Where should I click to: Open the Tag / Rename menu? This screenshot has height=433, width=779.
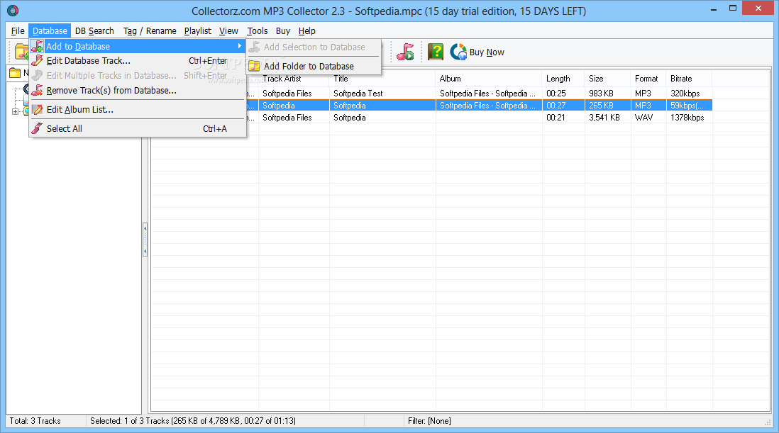pos(150,30)
